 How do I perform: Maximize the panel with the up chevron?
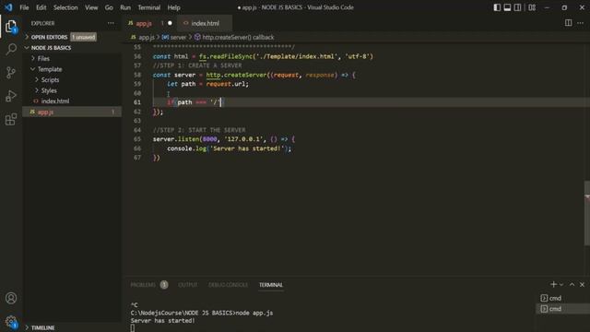[572, 285]
